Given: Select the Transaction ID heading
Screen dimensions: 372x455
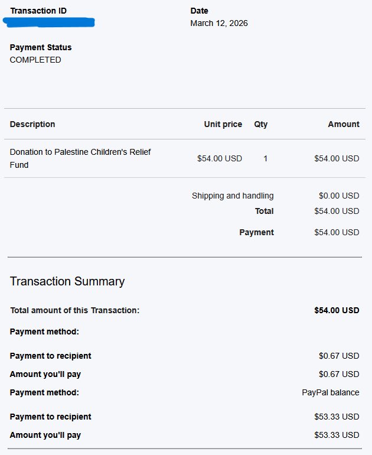Looking at the screenshot, I should [x=38, y=11].
